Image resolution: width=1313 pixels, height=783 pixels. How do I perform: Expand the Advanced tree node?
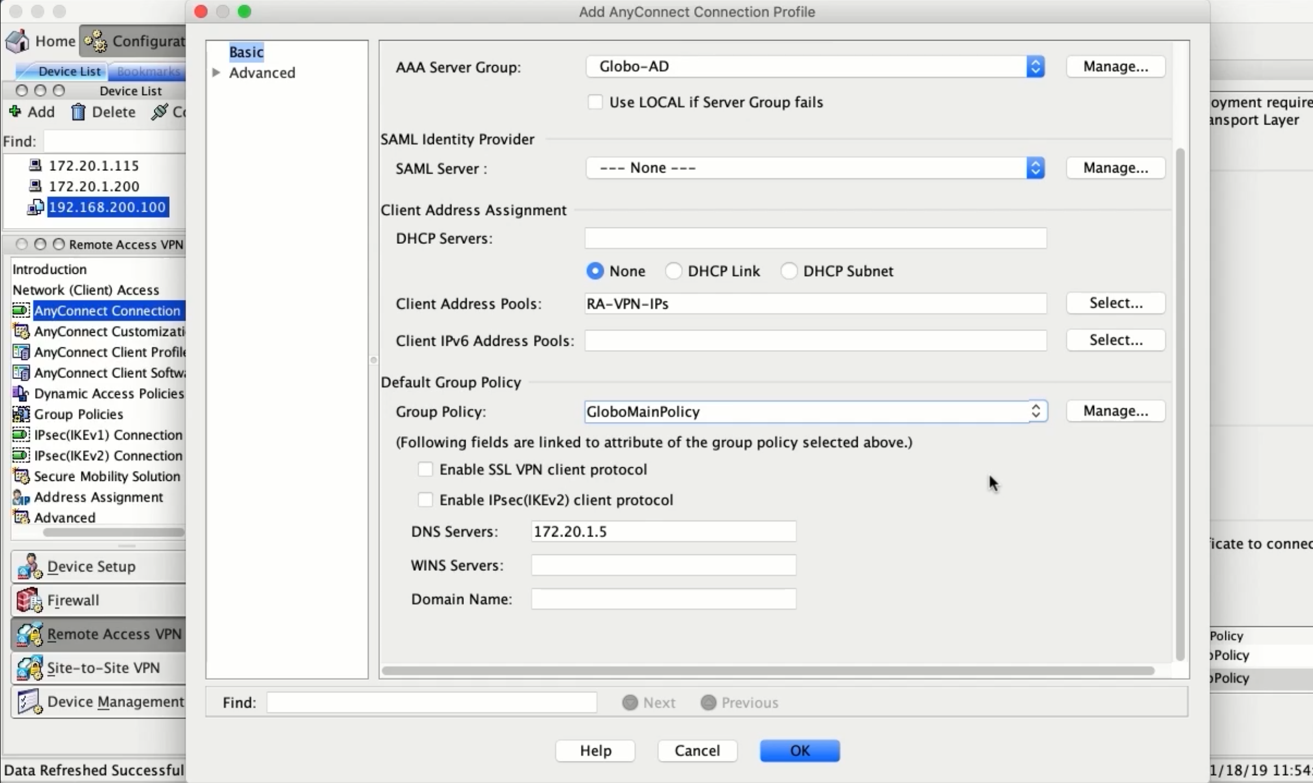click(216, 72)
